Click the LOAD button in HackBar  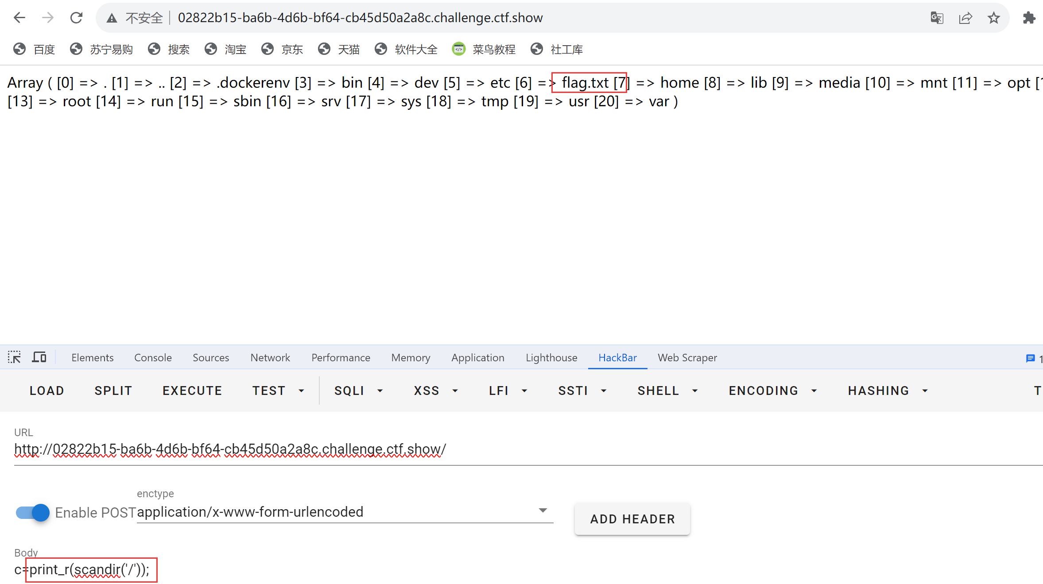[x=47, y=391]
